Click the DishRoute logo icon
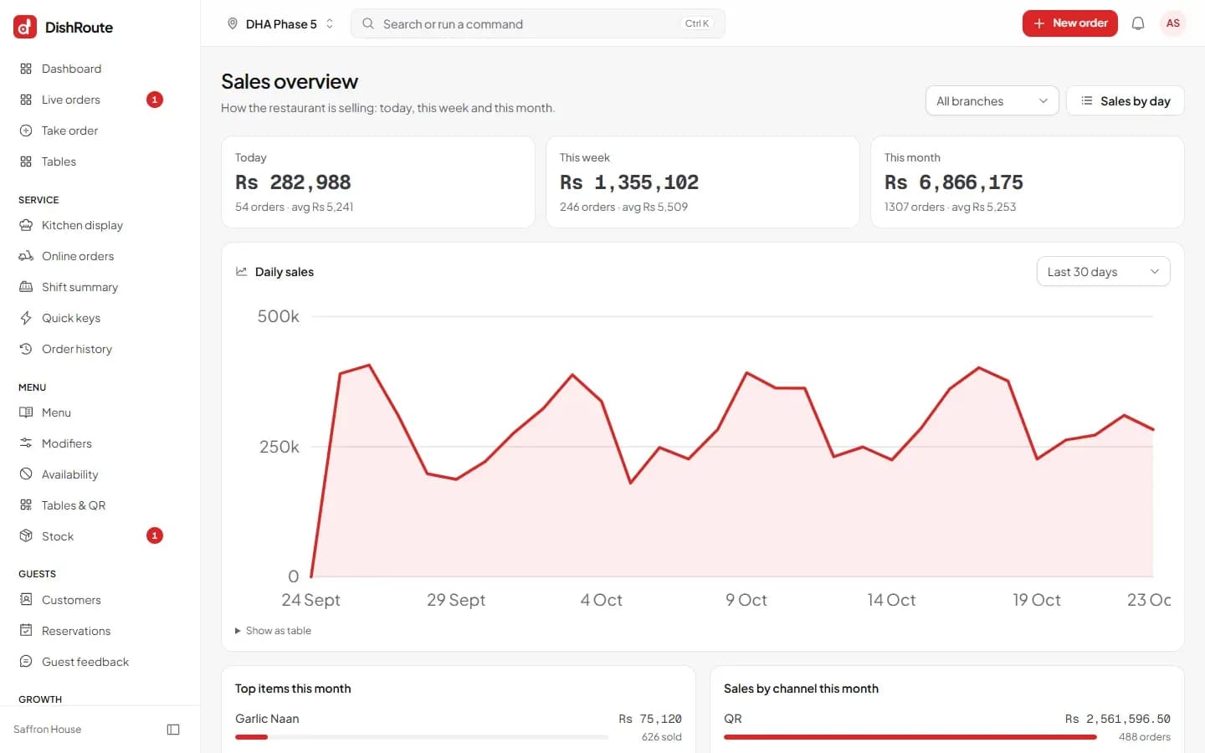This screenshot has height=753, width=1205. point(25,27)
